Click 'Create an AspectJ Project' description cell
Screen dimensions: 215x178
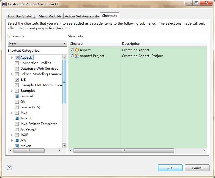(142, 56)
